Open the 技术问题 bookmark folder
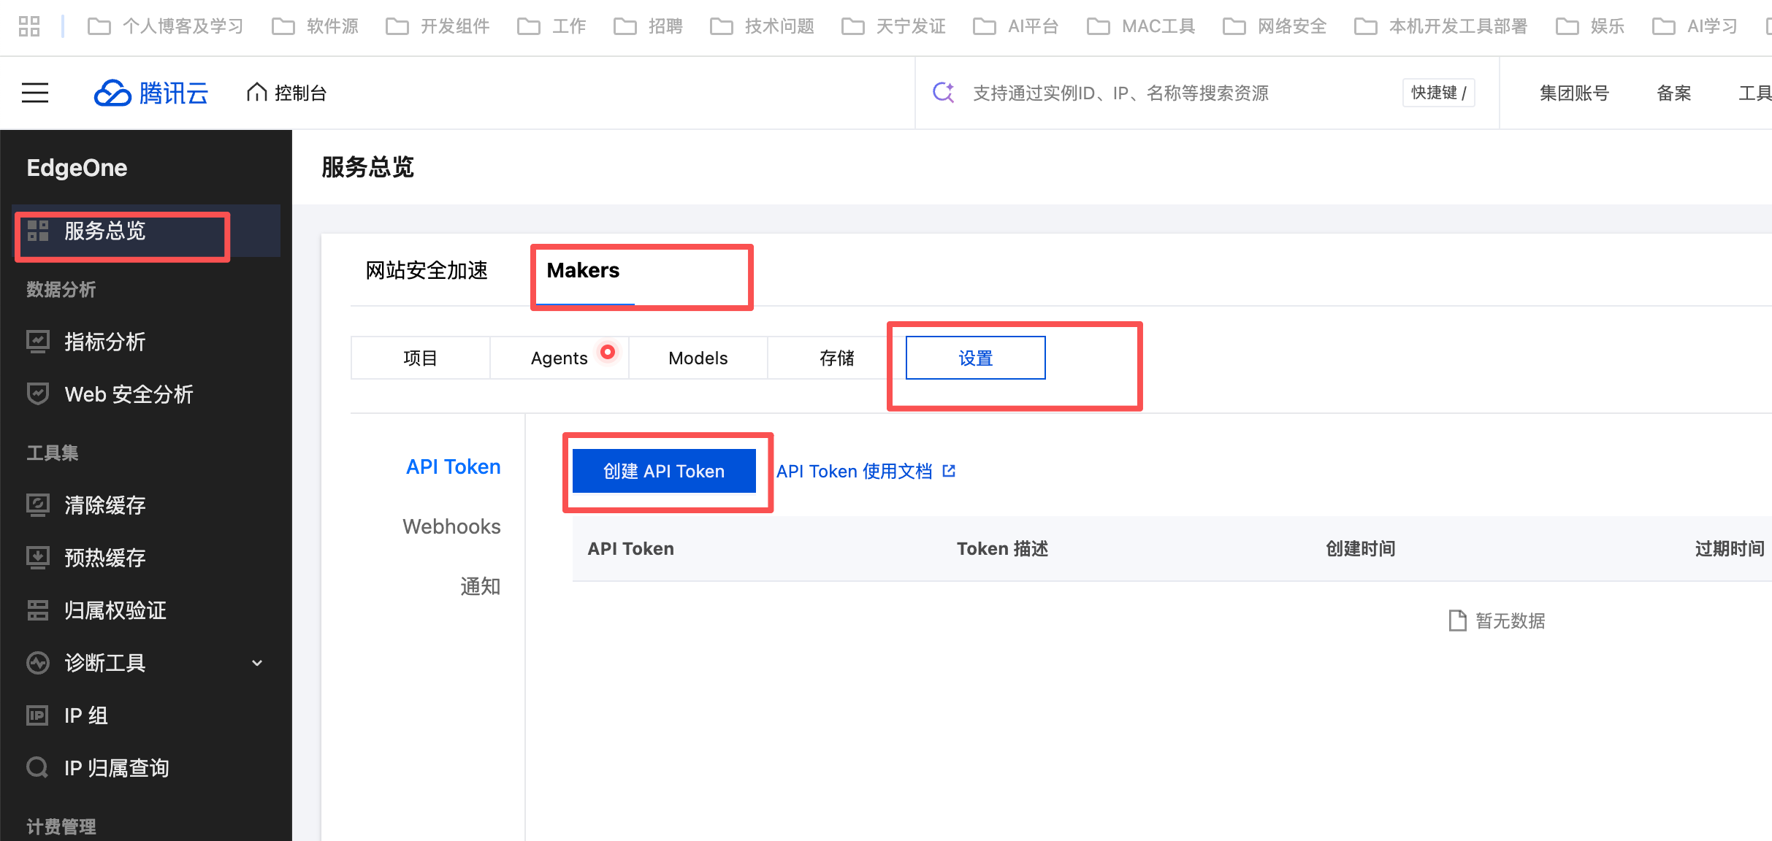The image size is (1772, 841). tap(762, 26)
